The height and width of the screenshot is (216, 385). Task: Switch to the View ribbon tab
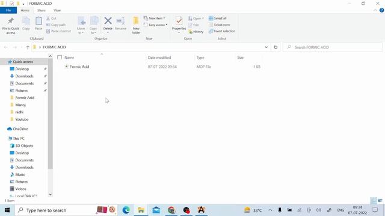57,10
